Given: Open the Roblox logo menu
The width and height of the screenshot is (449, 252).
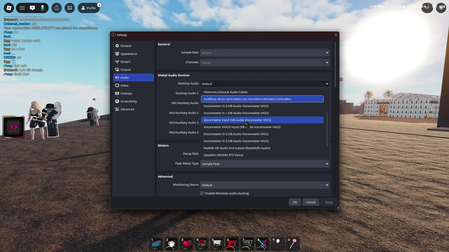Looking at the screenshot, I should pyautogui.click(x=9, y=8).
